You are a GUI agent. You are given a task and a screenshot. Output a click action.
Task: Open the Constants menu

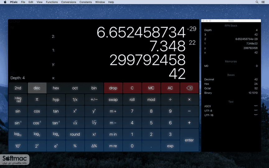[x=86, y=2]
